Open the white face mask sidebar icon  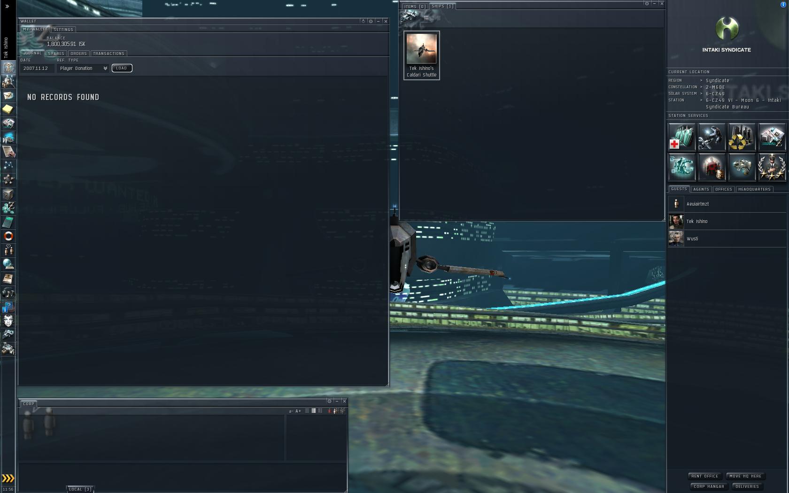[8, 321]
